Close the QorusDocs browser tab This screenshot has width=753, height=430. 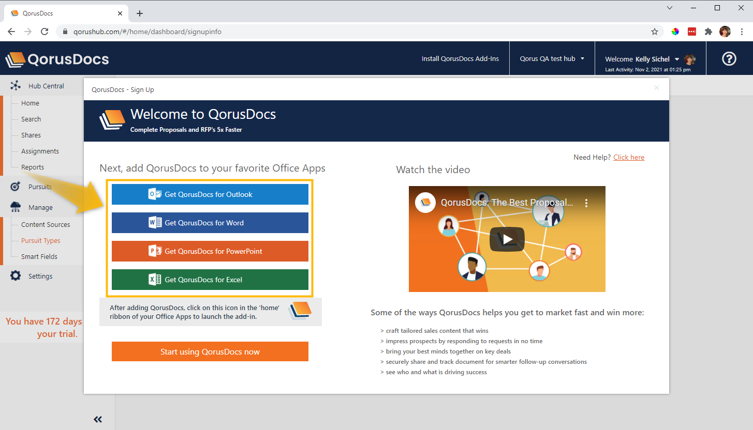[120, 13]
